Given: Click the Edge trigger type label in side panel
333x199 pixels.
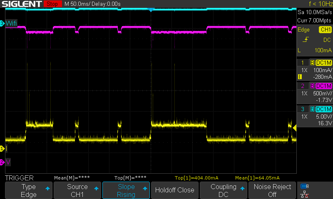Looking at the screenshot, I should [303, 29].
